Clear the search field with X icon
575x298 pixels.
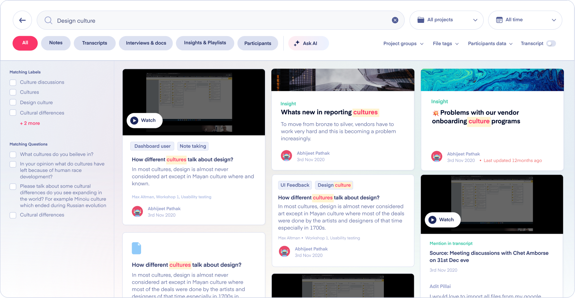(x=395, y=20)
